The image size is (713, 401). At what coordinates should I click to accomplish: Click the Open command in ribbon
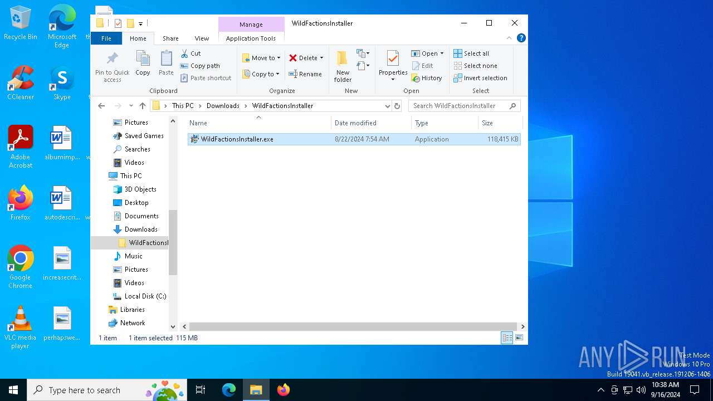(425, 53)
